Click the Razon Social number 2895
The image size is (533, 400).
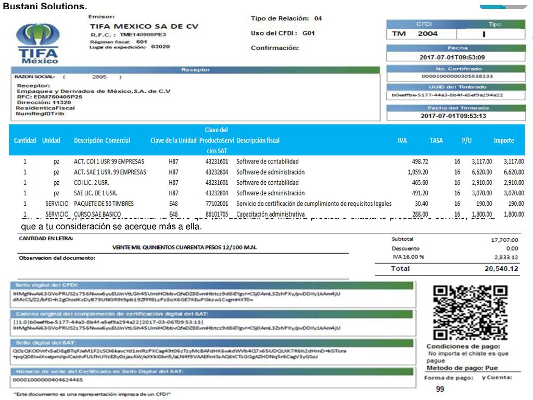99,77
